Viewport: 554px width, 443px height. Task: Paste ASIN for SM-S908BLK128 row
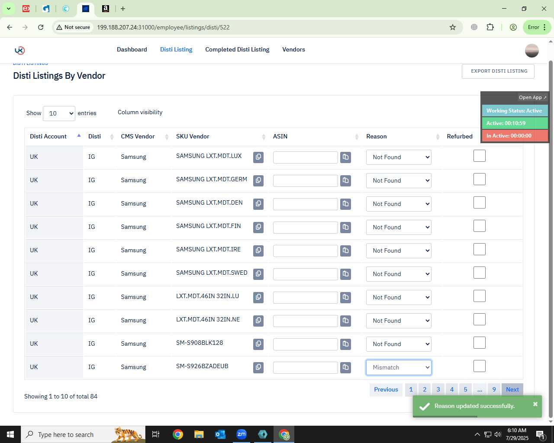pos(345,344)
